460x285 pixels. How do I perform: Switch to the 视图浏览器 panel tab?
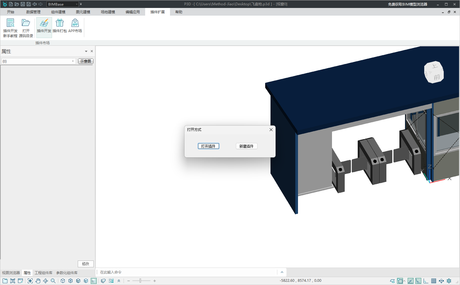(x=11, y=273)
